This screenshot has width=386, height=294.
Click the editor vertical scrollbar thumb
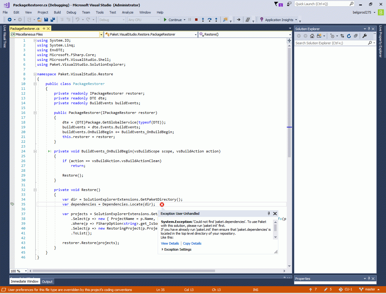pyautogui.click(x=289, y=102)
